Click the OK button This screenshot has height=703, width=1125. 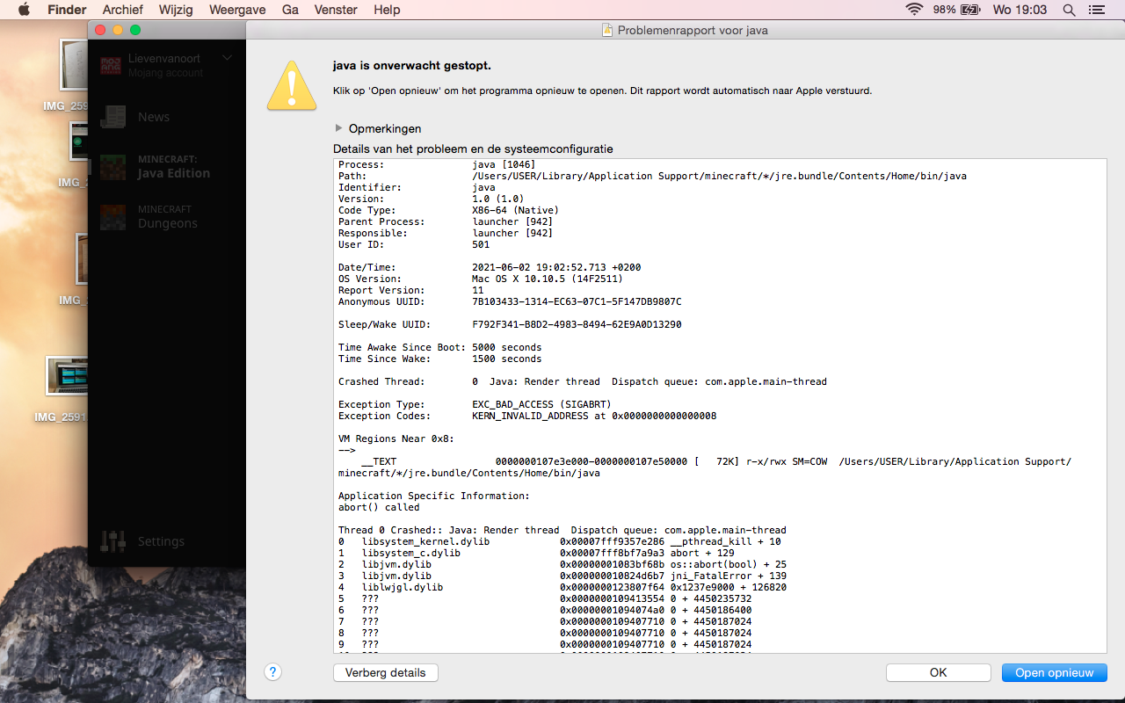(939, 673)
